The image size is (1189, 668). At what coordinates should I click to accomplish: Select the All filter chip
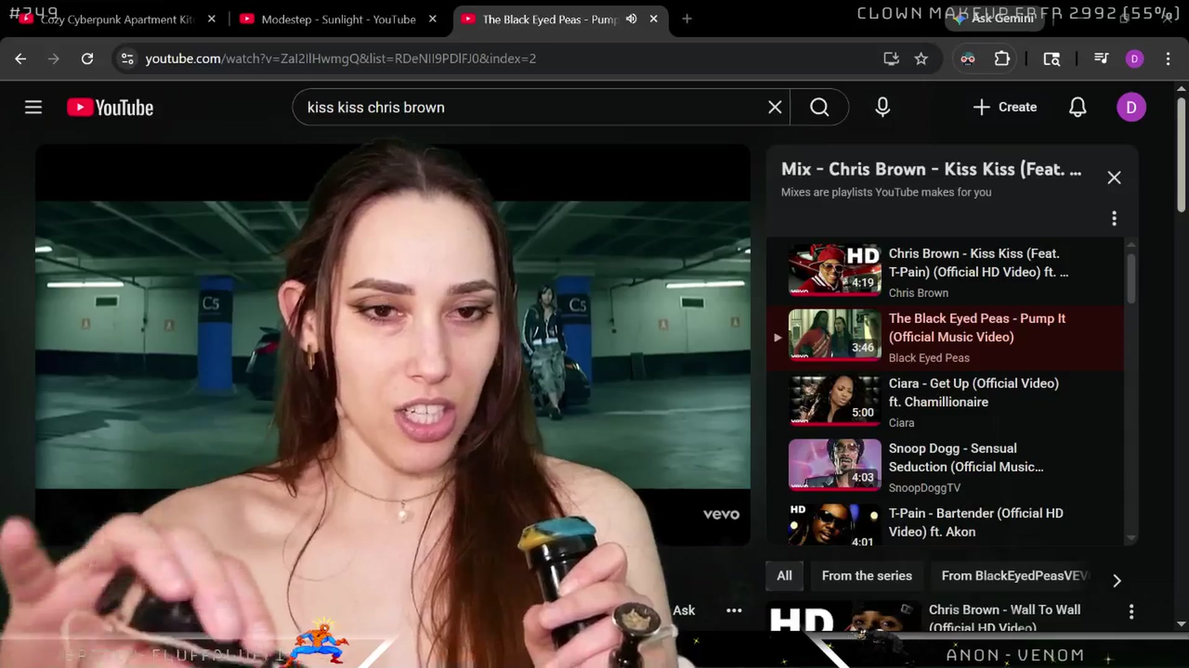pyautogui.click(x=784, y=576)
